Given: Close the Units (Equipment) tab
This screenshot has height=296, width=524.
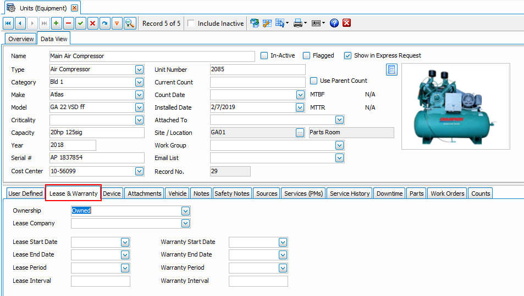Looking at the screenshot, I should [x=75, y=8].
